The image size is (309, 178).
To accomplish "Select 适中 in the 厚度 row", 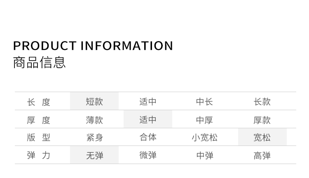I will coord(148,120).
